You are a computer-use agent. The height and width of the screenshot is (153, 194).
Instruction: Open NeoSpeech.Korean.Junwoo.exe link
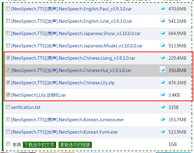point(67,120)
